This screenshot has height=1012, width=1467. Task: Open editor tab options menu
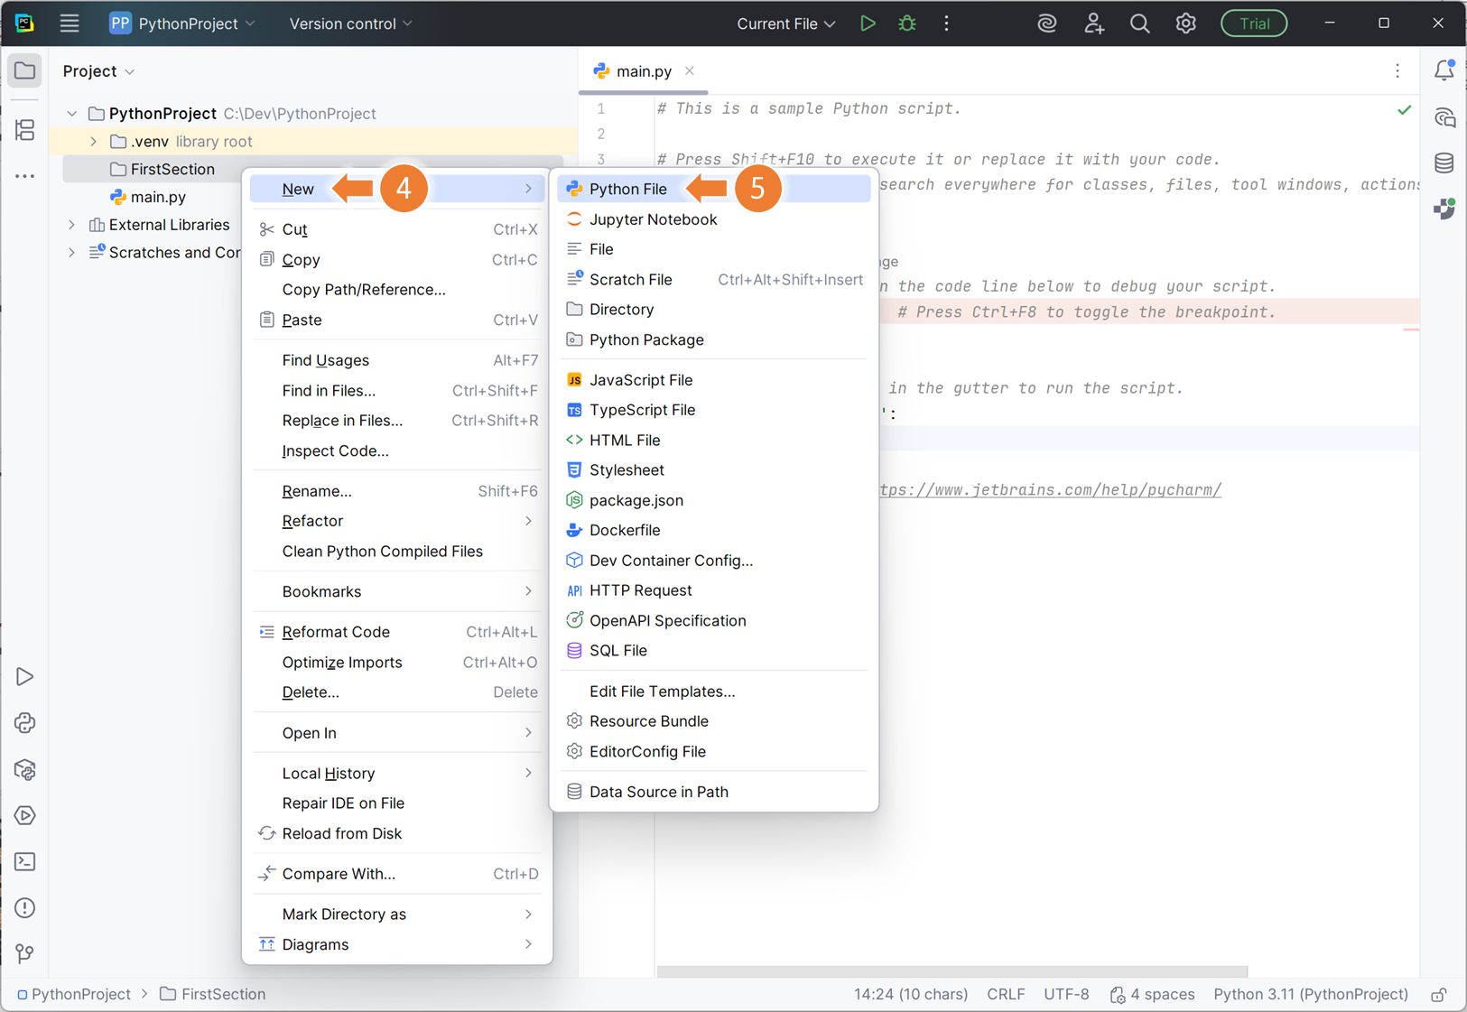click(x=1397, y=70)
